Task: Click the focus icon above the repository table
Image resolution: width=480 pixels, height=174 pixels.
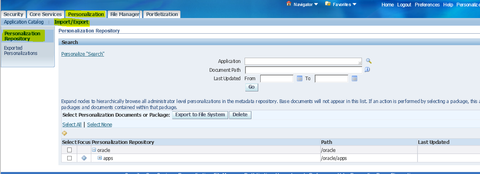Action: coord(64,133)
